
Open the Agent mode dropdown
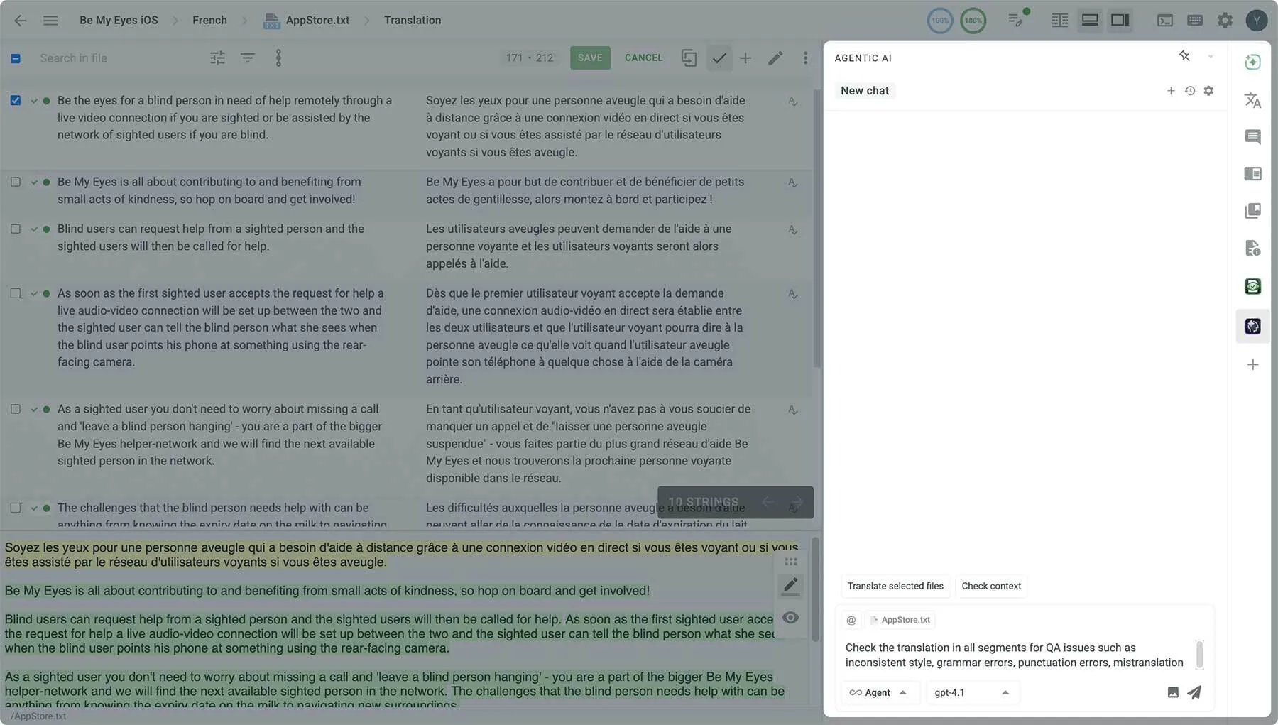tap(880, 692)
